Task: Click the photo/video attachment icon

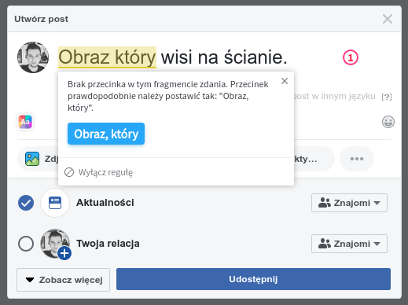Action: [x=32, y=159]
